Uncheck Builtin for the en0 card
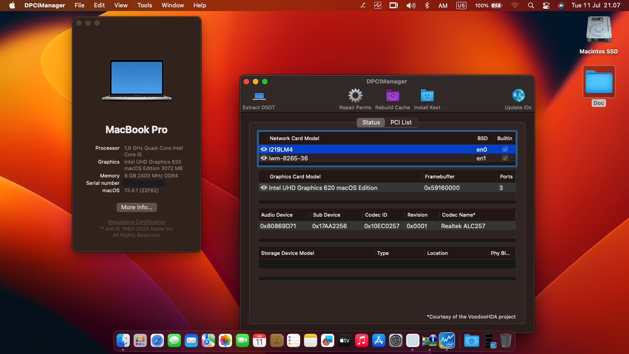The width and height of the screenshot is (629, 354). (x=505, y=149)
